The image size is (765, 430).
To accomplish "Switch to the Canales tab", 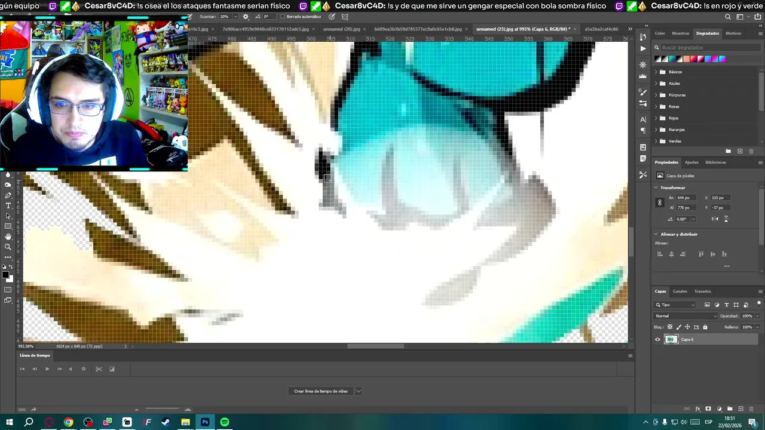I will 680,291.
